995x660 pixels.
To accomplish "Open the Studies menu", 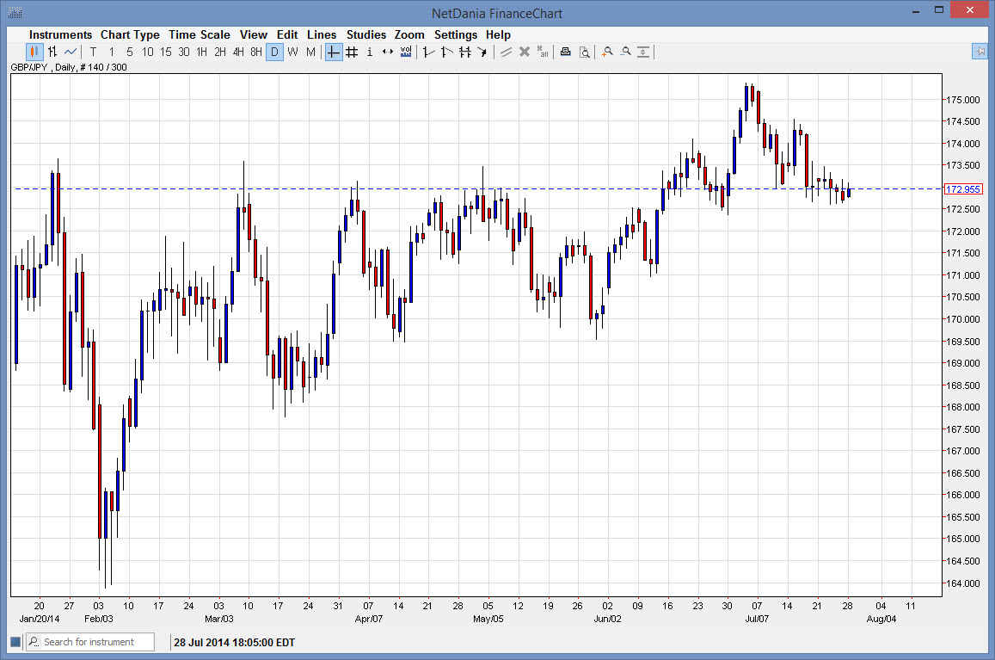I will pos(366,34).
